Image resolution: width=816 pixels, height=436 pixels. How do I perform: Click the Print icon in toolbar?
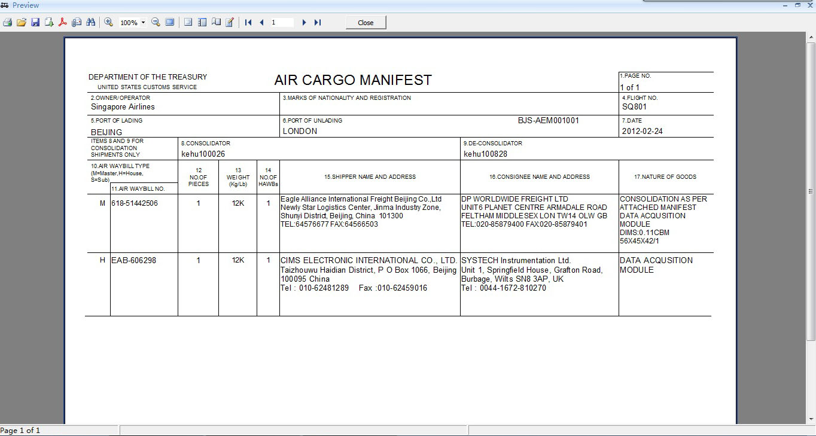[x=7, y=22]
